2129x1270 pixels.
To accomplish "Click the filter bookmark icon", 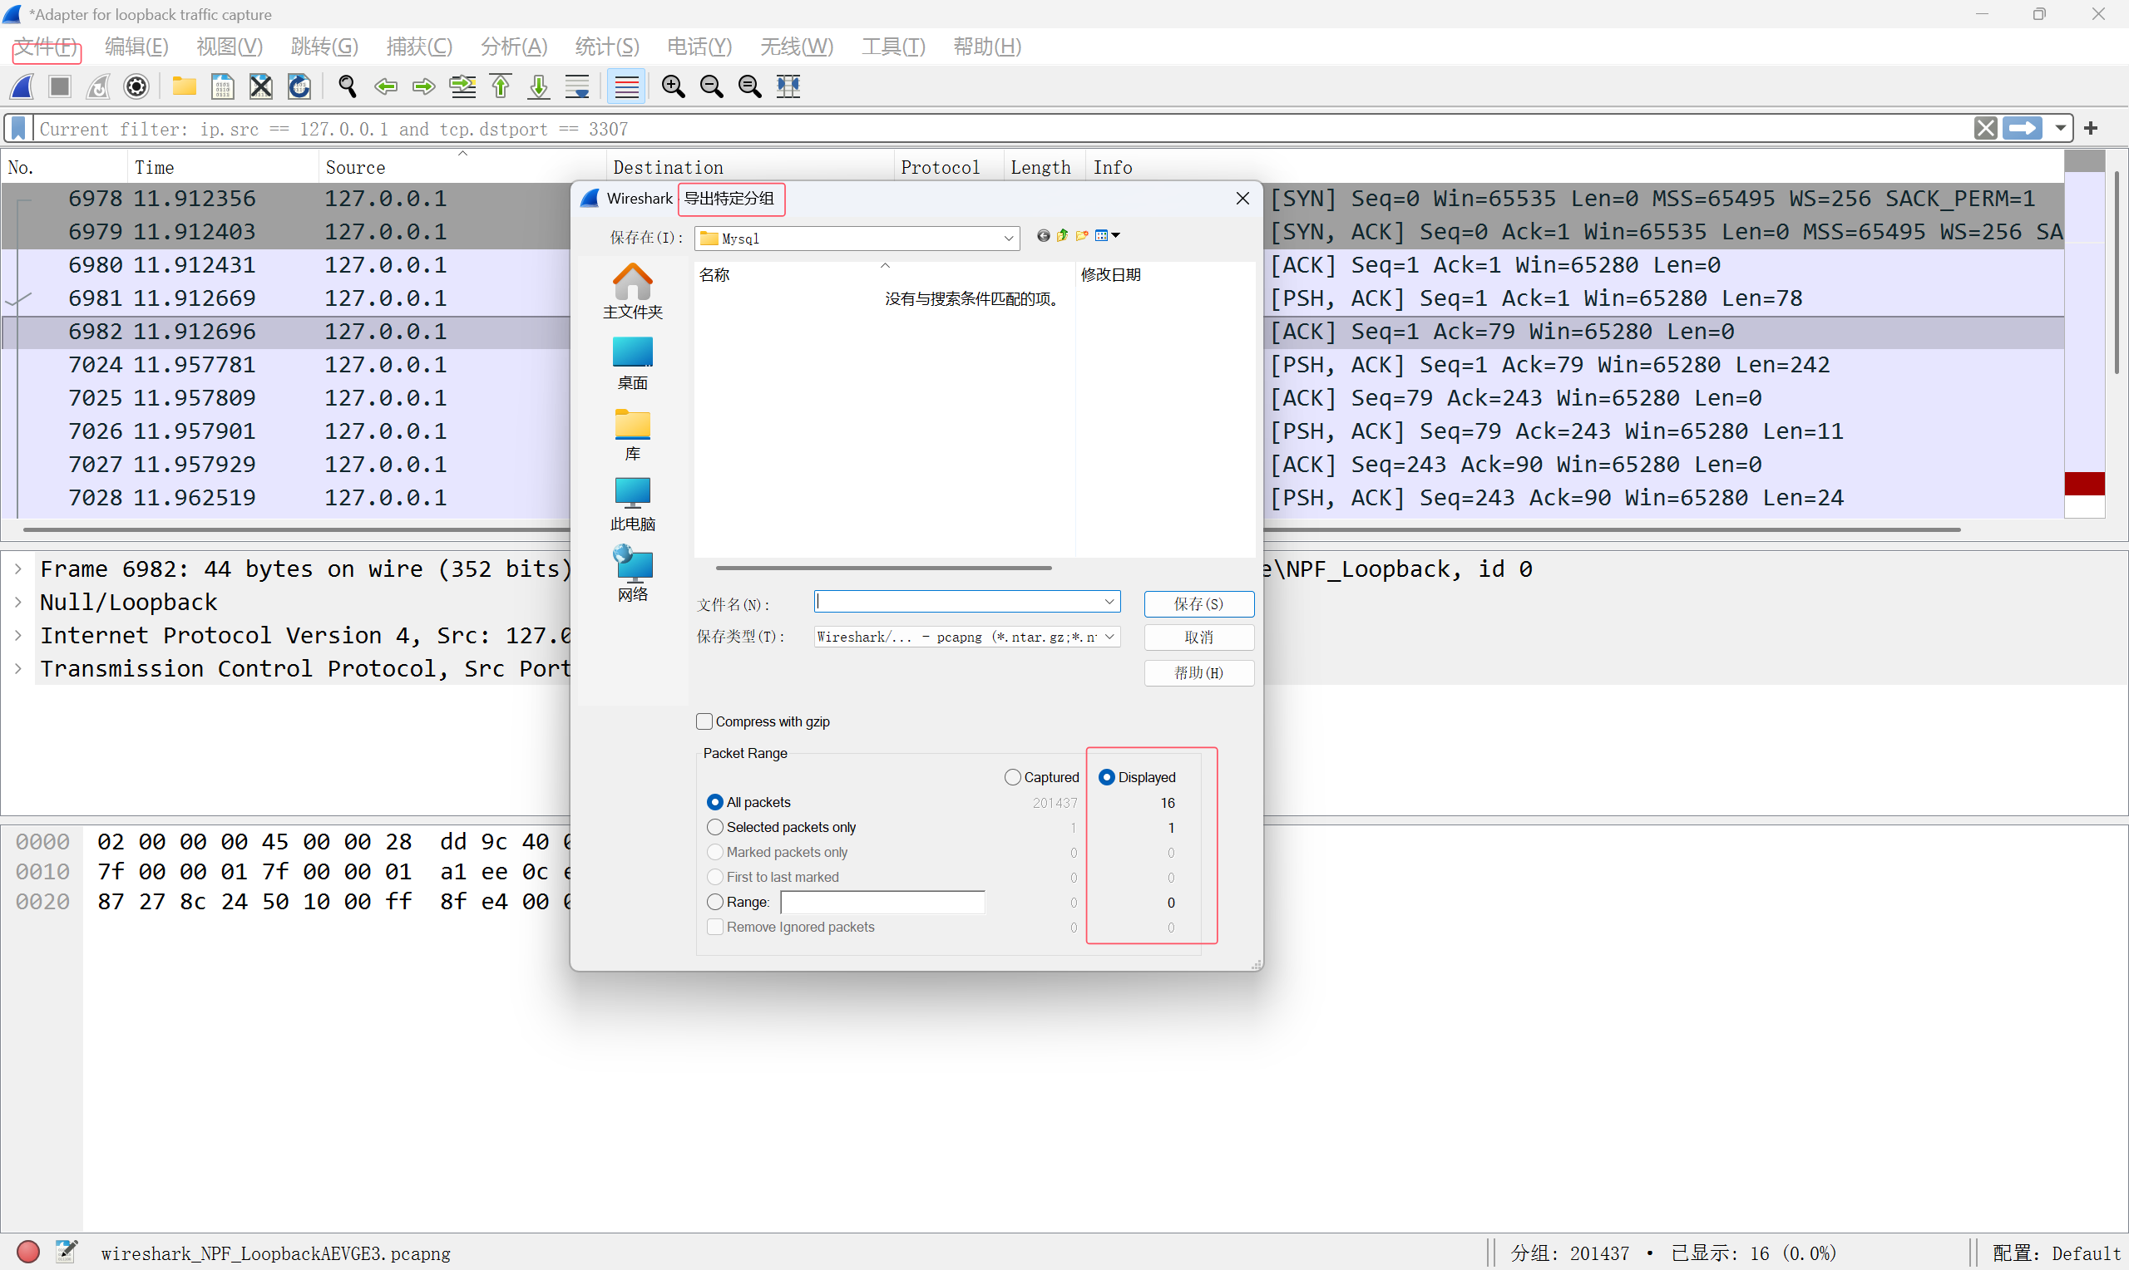I will (x=18, y=128).
